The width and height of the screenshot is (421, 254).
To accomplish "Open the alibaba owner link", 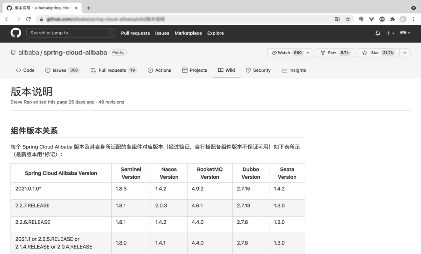I will tap(29, 52).
